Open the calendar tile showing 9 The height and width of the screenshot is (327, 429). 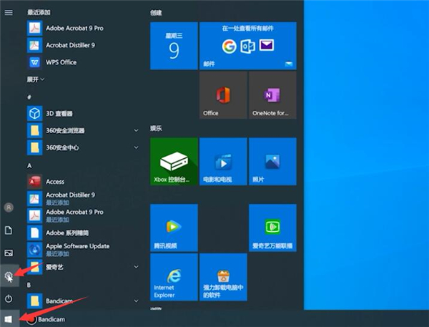tap(174, 46)
